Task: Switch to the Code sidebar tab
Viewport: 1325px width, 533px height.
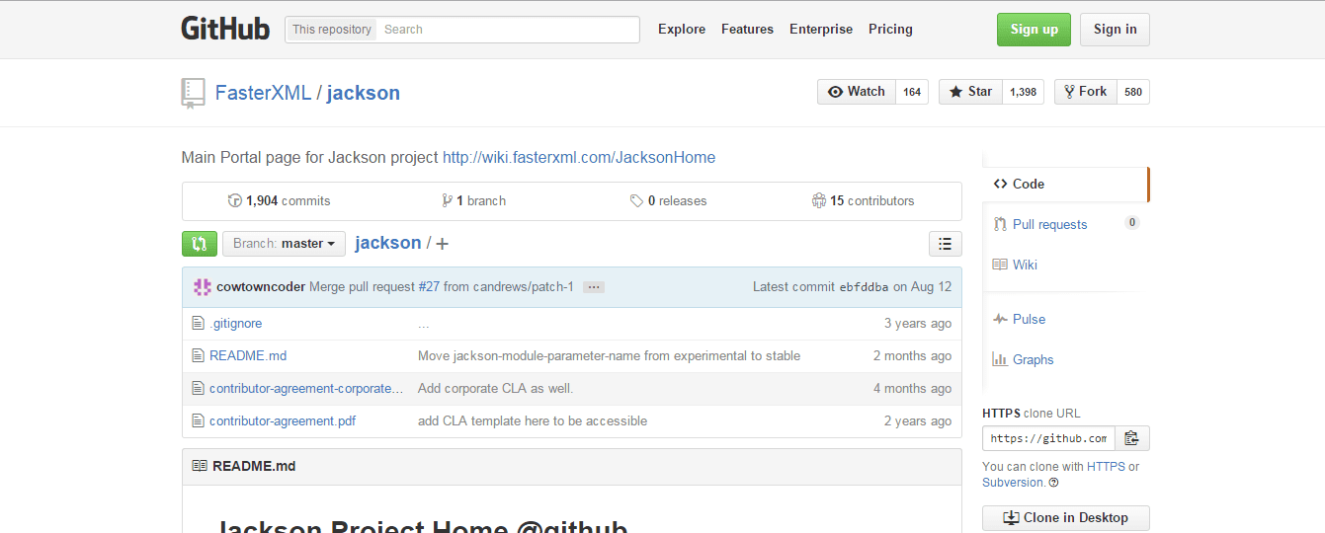Action: coord(1065,184)
